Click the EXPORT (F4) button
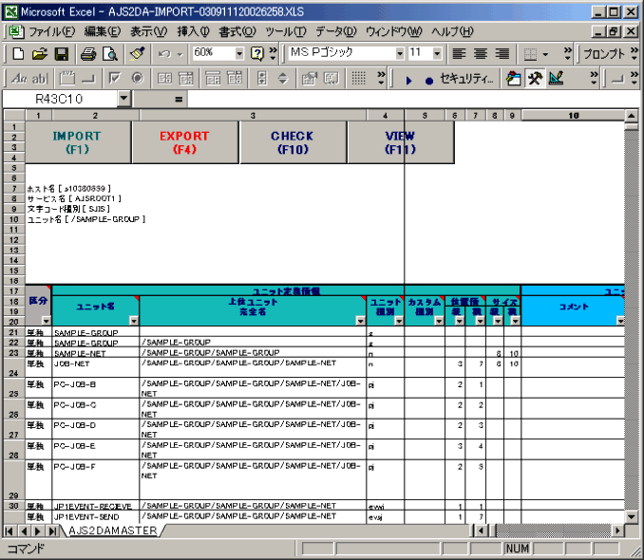This screenshot has width=644, height=560. pos(185,142)
